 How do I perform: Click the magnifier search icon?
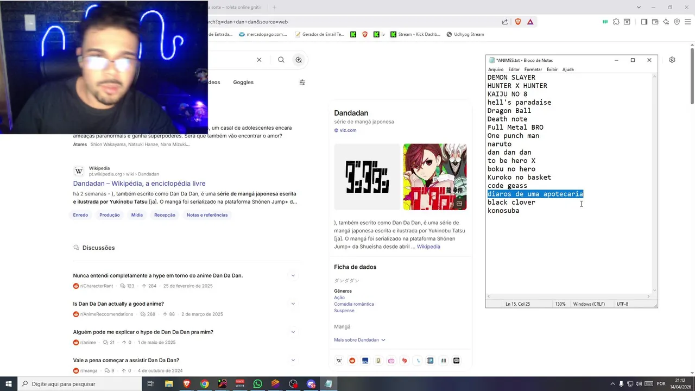(x=281, y=60)
